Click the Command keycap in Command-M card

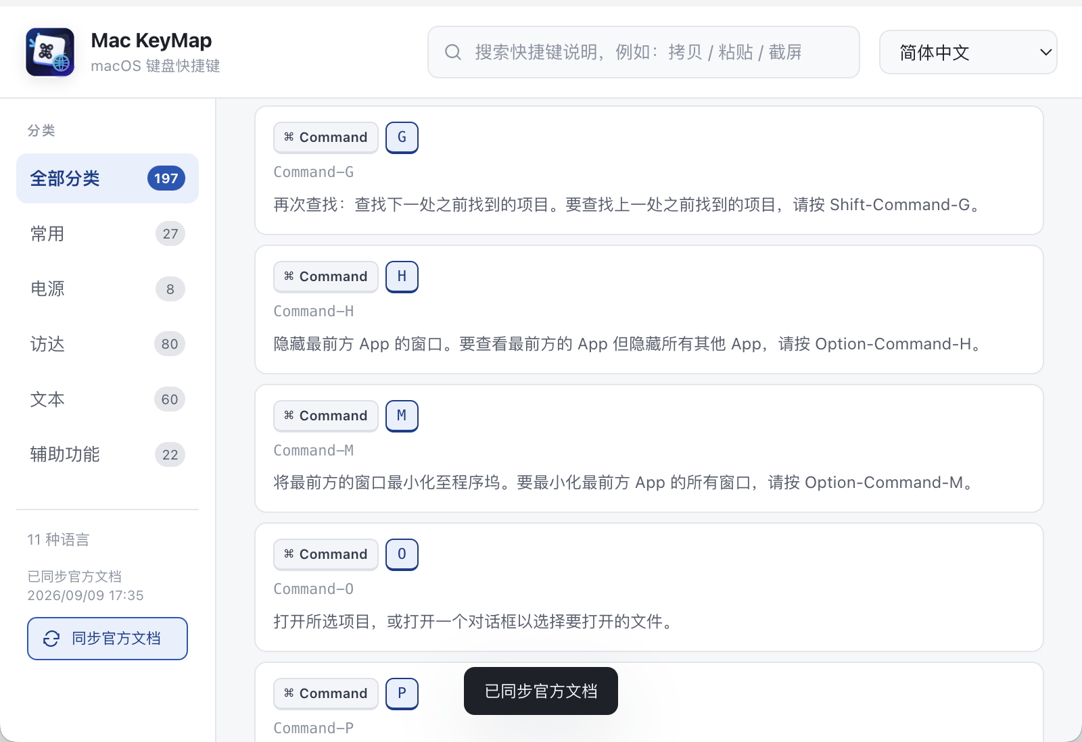[x=326, y=416]
